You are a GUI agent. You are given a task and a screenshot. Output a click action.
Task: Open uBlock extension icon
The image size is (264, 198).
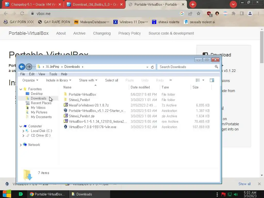click(x=209, y=14)
